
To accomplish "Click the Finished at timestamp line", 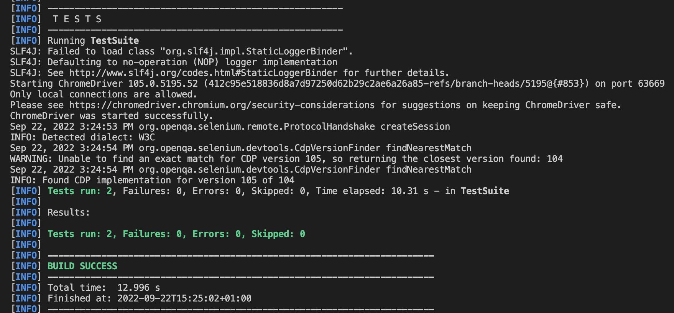I will (x=150, y=298).
